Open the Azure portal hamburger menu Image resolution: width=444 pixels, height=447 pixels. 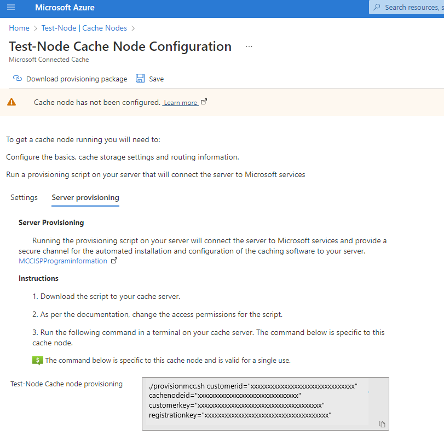[11, 8]
